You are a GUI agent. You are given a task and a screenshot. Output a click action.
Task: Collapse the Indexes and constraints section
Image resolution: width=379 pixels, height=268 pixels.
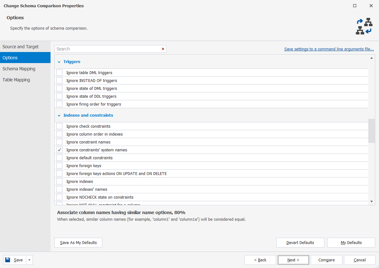coord(59,115)
